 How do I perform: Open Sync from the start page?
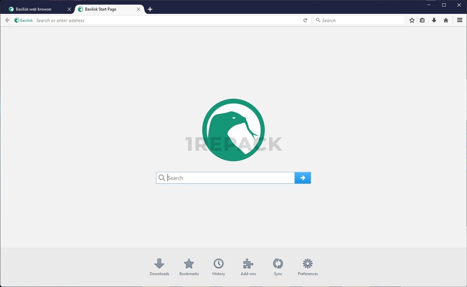(278, 267)
